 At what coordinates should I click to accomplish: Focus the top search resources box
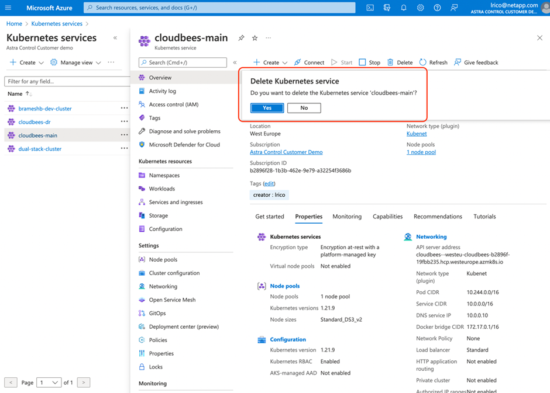click(x=219, y=8)
